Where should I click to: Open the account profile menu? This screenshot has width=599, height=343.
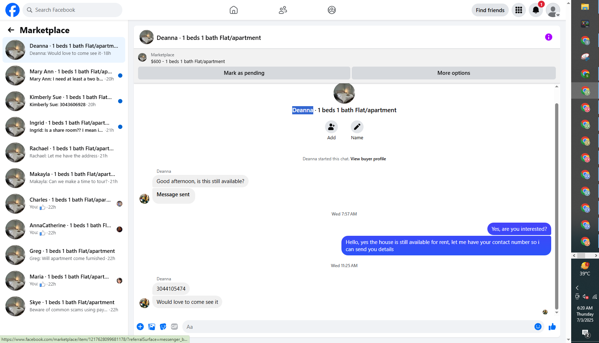(553, 10)
